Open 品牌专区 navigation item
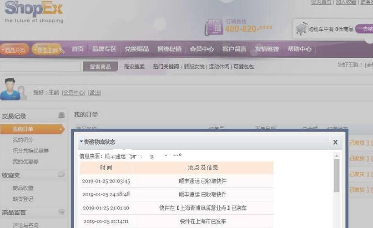373x228 pixels. 104,49
